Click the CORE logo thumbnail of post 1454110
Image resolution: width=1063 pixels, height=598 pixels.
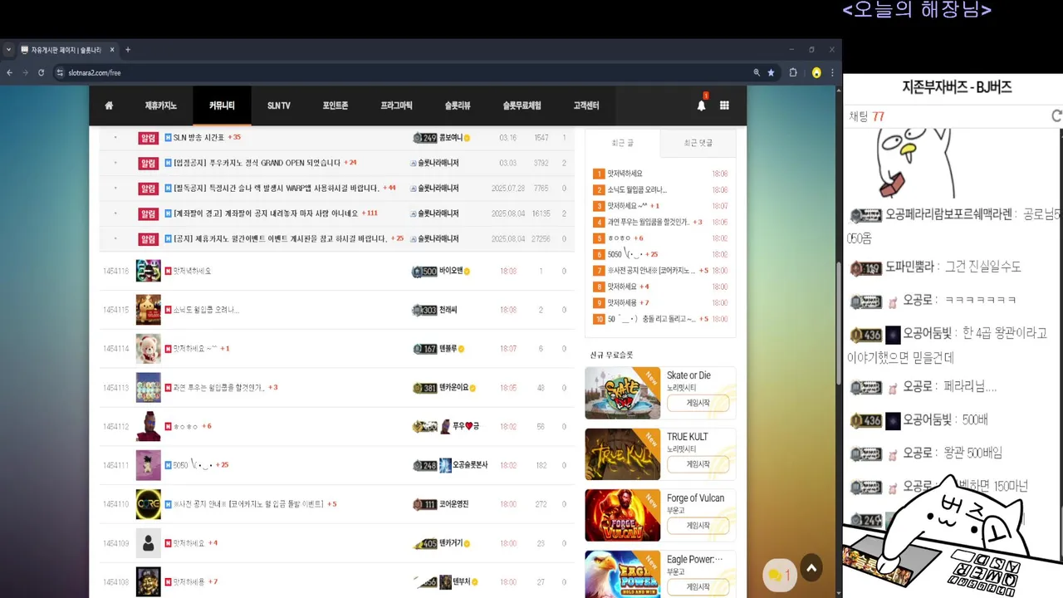coord(148,504)
